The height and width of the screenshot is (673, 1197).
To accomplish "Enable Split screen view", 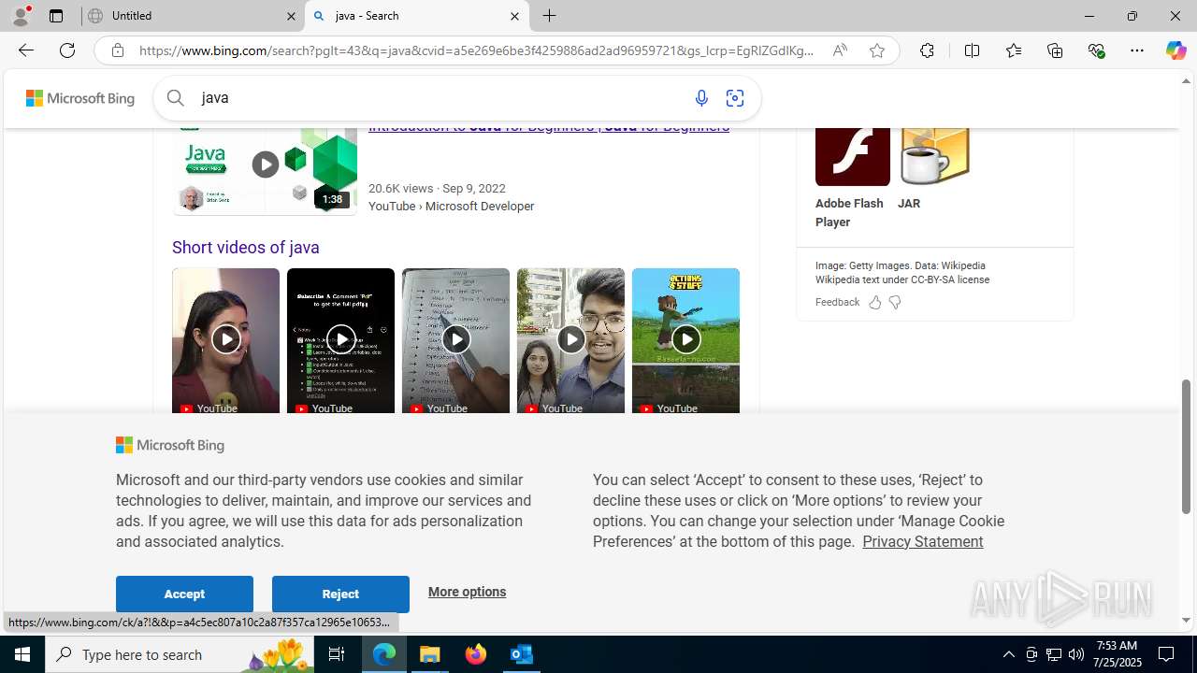I will (x=972, y=50).
